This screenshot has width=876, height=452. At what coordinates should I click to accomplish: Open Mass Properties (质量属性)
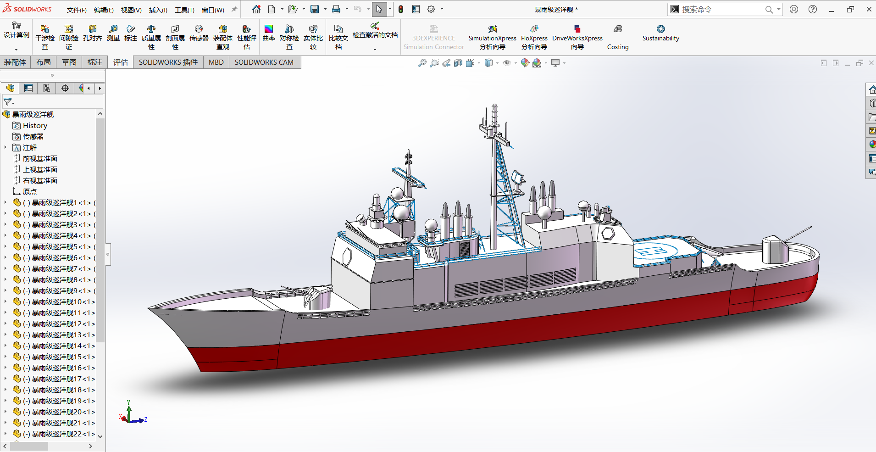pos(151,37)
